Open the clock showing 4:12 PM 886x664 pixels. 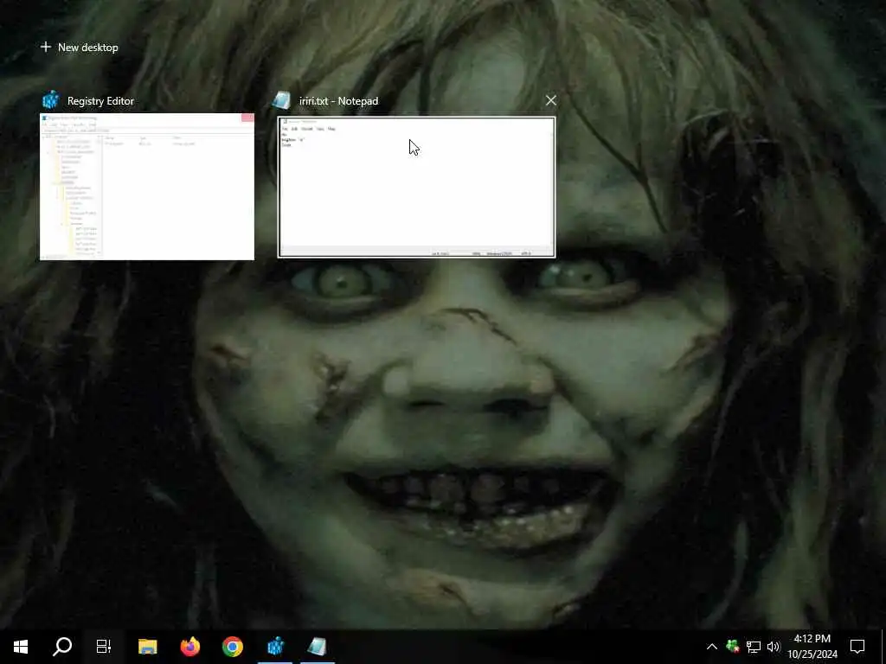[x=812, y=647]
